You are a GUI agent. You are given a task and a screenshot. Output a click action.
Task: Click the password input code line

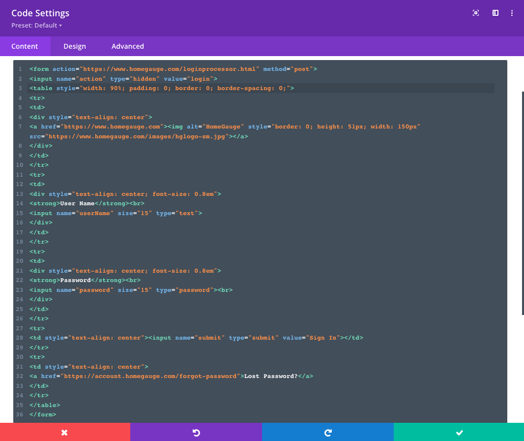coord(131,290)
